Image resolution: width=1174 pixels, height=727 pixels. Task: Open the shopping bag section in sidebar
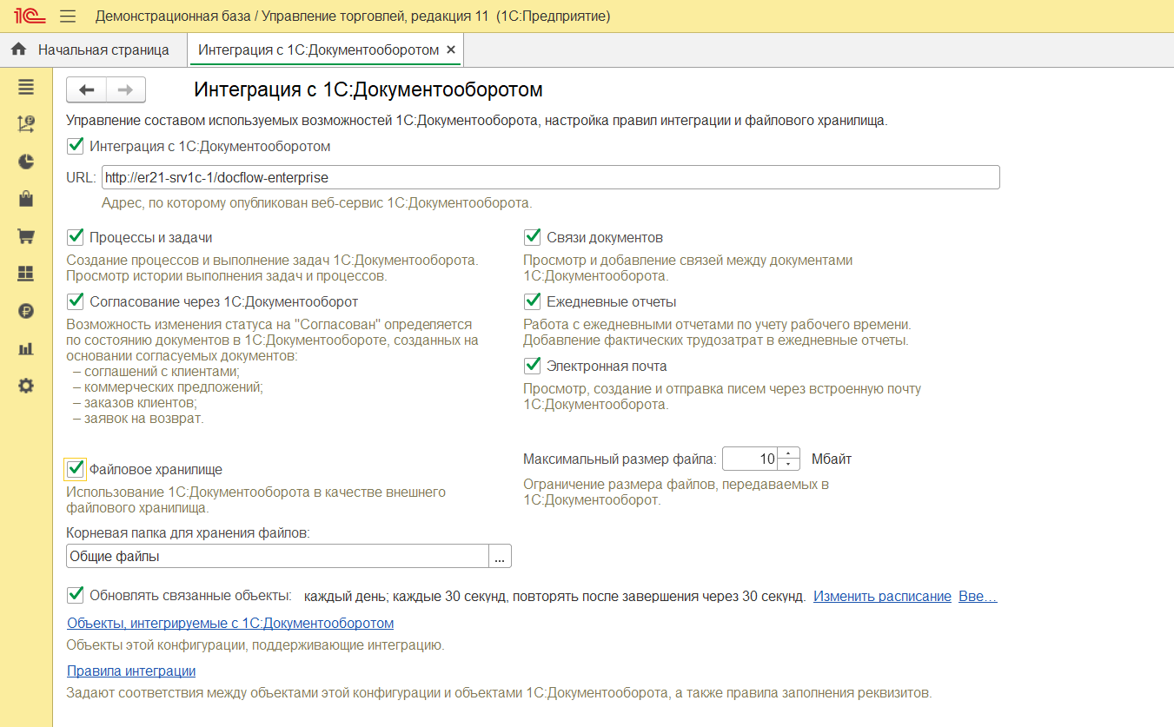[26, 199]
